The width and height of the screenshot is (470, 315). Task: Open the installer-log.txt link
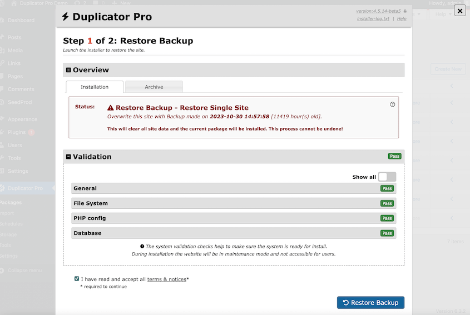point(373,18)
